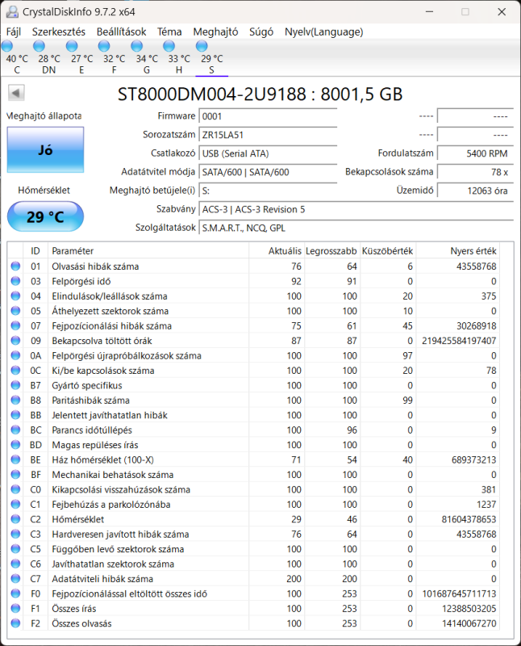Viewport: 521px width, 646px height.
Task: Select drive DN at 28 °C
Action: click(x=48, y=57)
